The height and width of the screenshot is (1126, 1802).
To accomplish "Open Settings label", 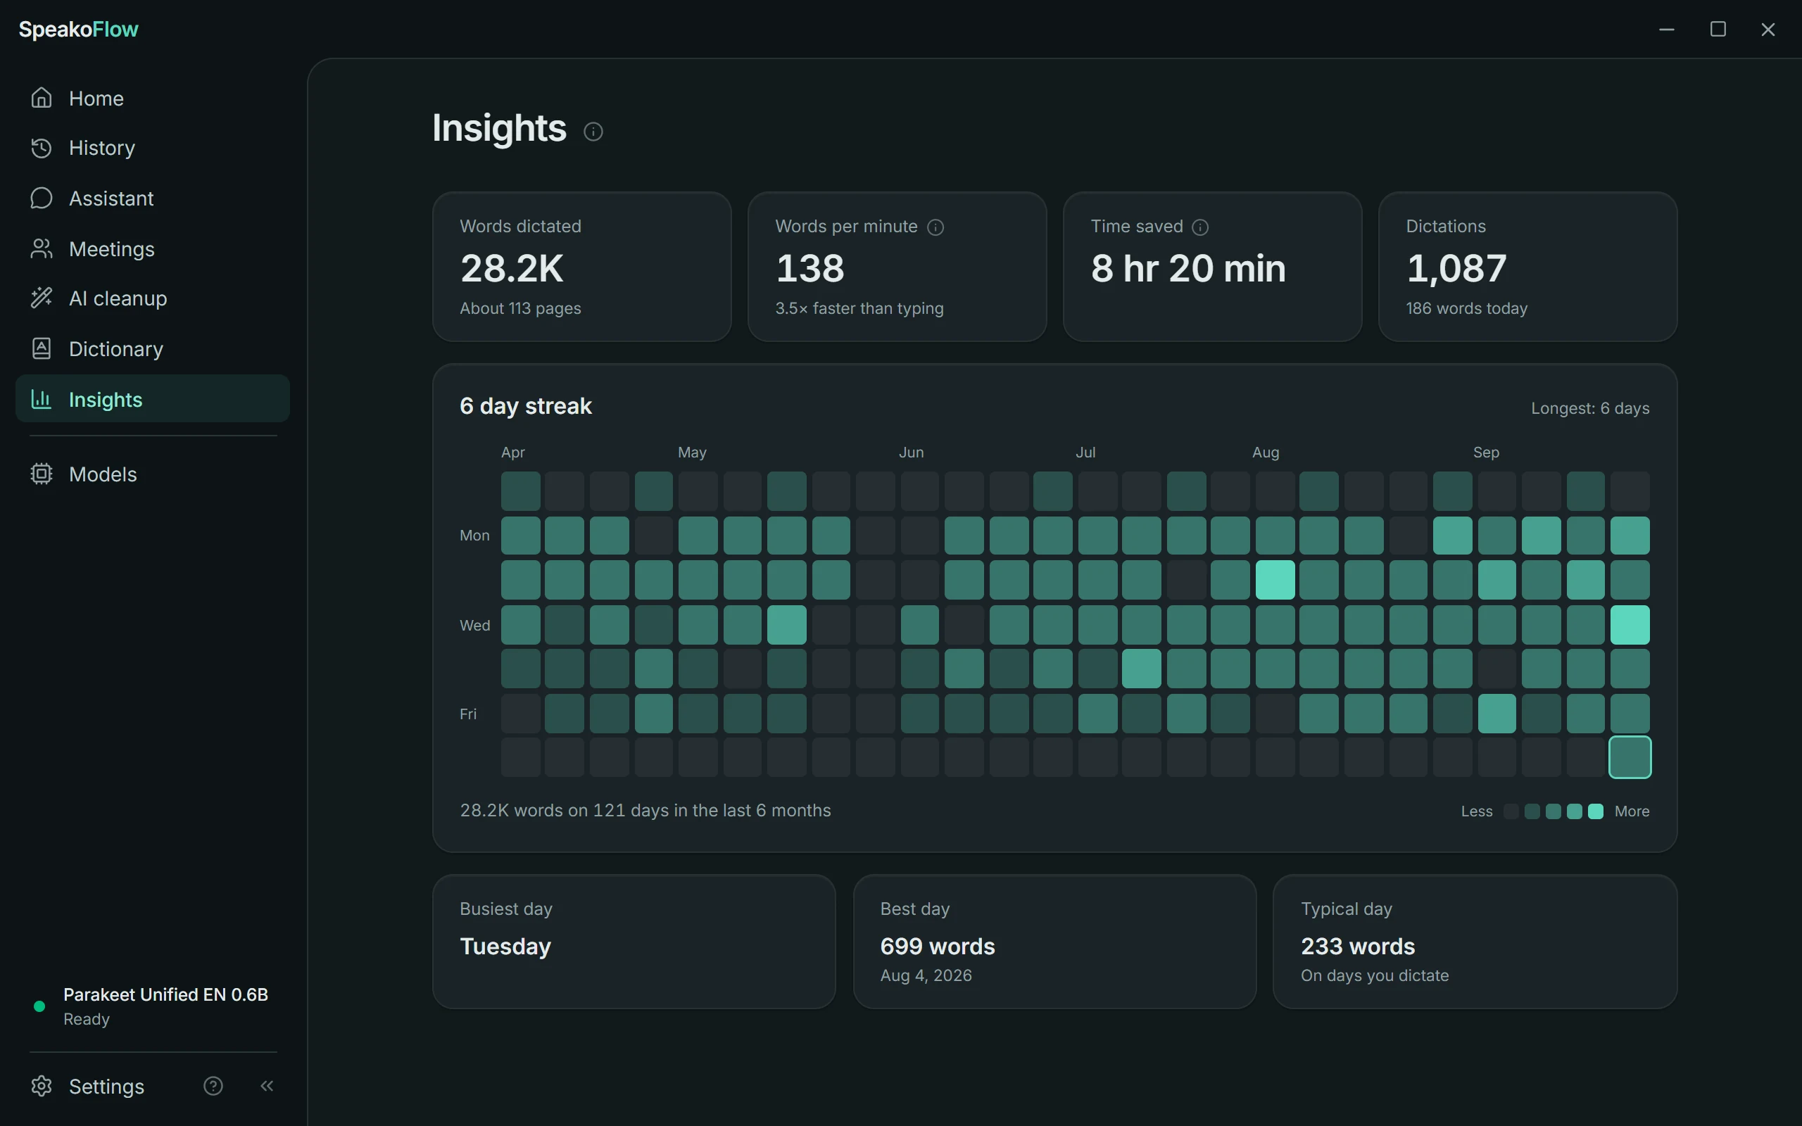I will click(106, 1086).
